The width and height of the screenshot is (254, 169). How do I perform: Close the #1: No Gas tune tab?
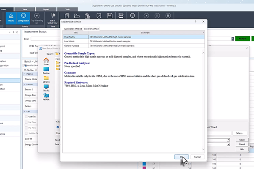pos(36,70)
